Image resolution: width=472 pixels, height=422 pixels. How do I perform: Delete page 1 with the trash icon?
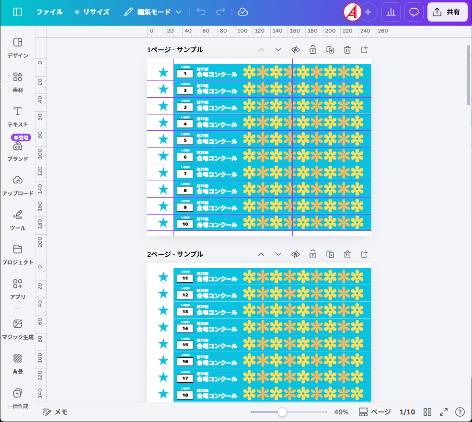(347, 50)
